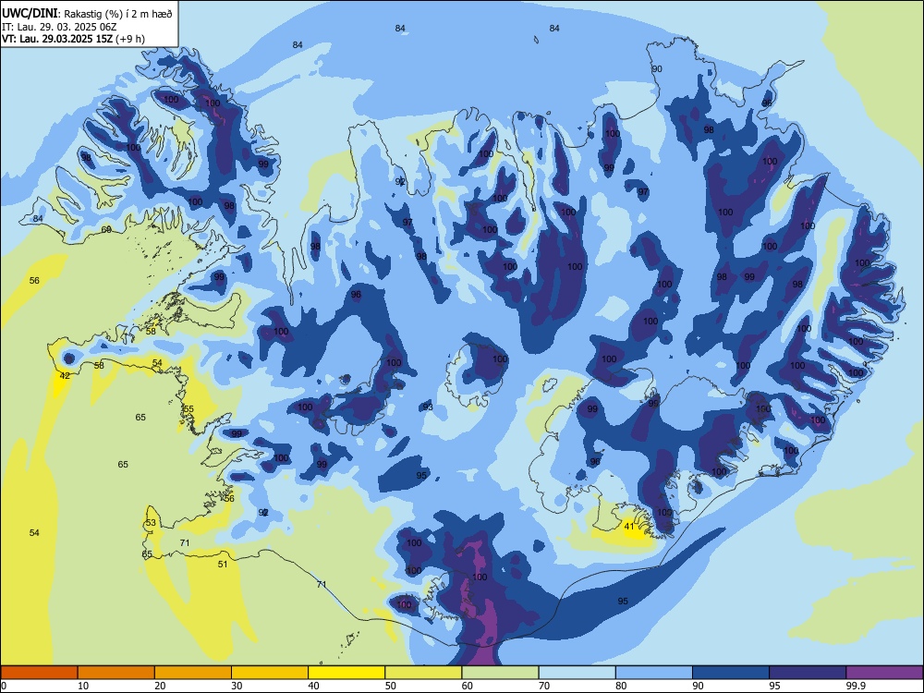Click the title 'UWC/DINI: Rakastig (%) í 2 m hæð'

[x=87, y=14]
